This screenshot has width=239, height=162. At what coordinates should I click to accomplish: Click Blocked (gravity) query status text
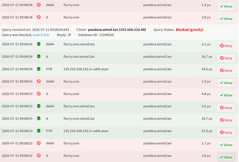189,30
